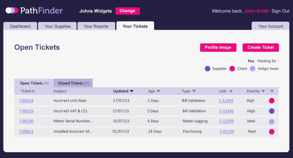This screenshot has height=158, width=293.
Task: Open the Link column sort arrow
Action: click(231, 91)
